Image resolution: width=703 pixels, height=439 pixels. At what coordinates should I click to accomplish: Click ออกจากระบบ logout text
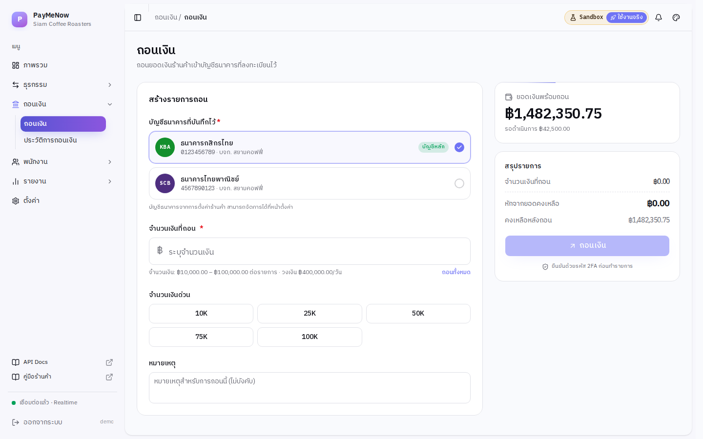43,422
